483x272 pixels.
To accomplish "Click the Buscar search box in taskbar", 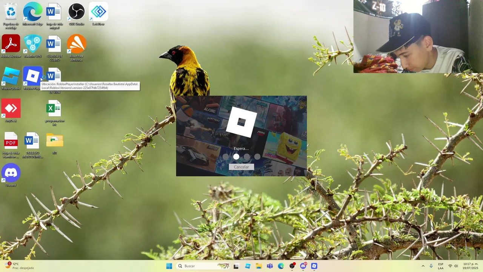I will [x=203, y=266].
